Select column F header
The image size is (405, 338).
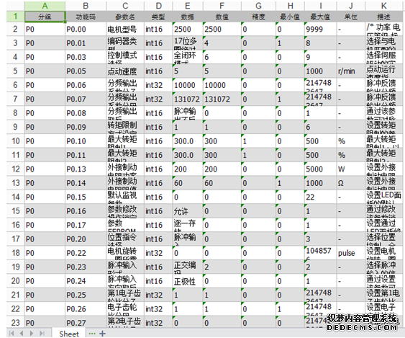pyautogui.click(x=222, y=6)
